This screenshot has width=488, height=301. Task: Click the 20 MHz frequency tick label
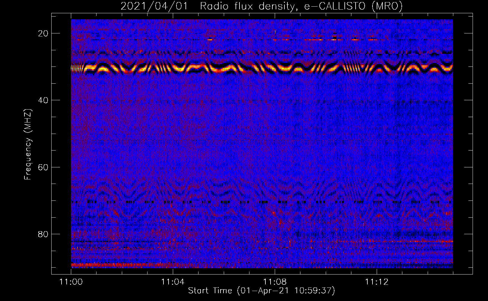click(43, 33)
